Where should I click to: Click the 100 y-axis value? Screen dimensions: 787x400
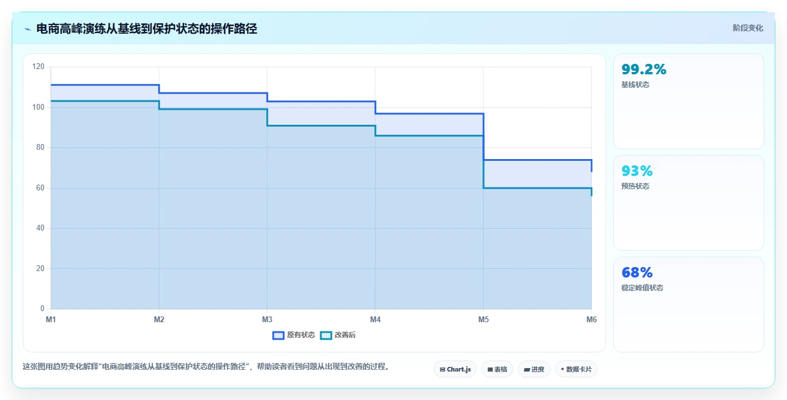pyautogui.click(x=39, y=107)
